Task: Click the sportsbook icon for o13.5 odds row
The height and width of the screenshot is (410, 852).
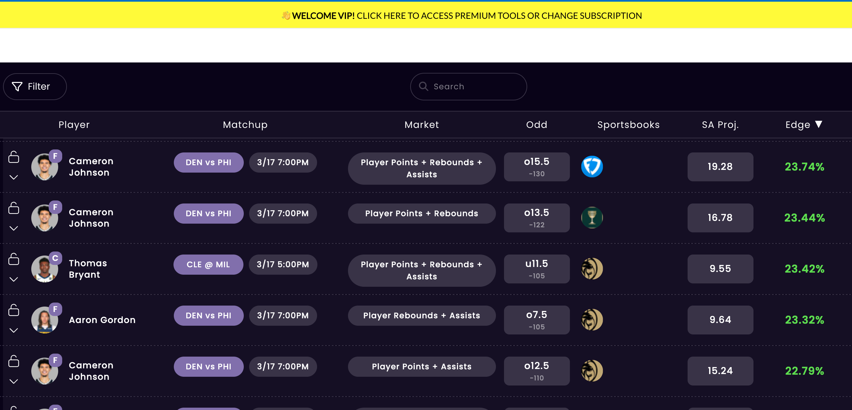Action: click(592, 218)
